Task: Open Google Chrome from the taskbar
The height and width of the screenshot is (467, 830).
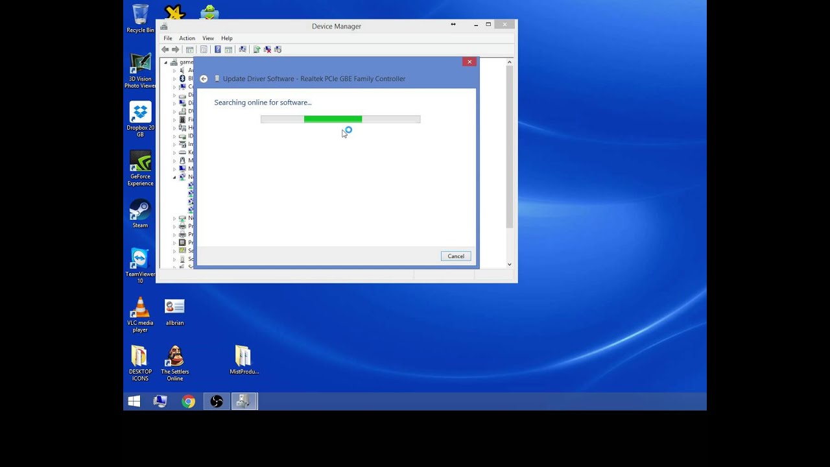Action: [x=188, y=401]
